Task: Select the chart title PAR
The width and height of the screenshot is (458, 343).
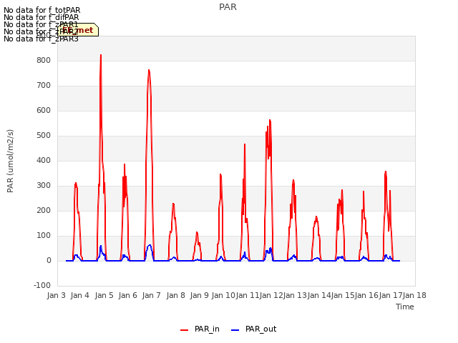Action: [228, 7]
